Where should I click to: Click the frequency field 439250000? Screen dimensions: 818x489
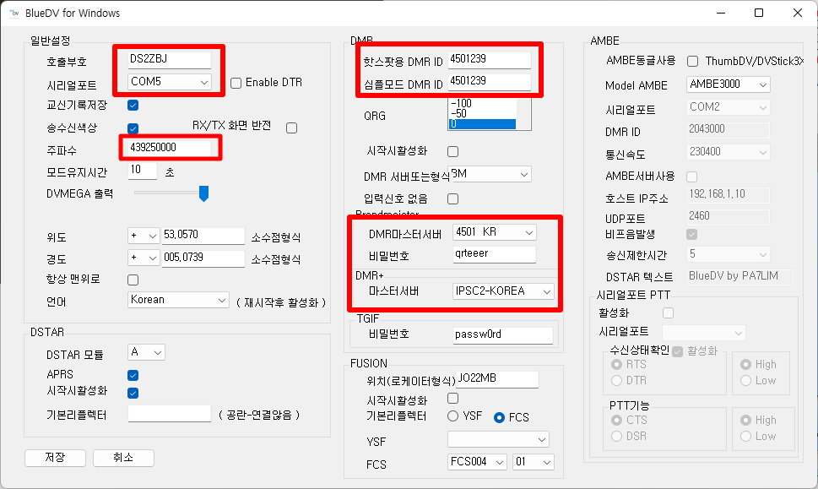tap(170, 148)
